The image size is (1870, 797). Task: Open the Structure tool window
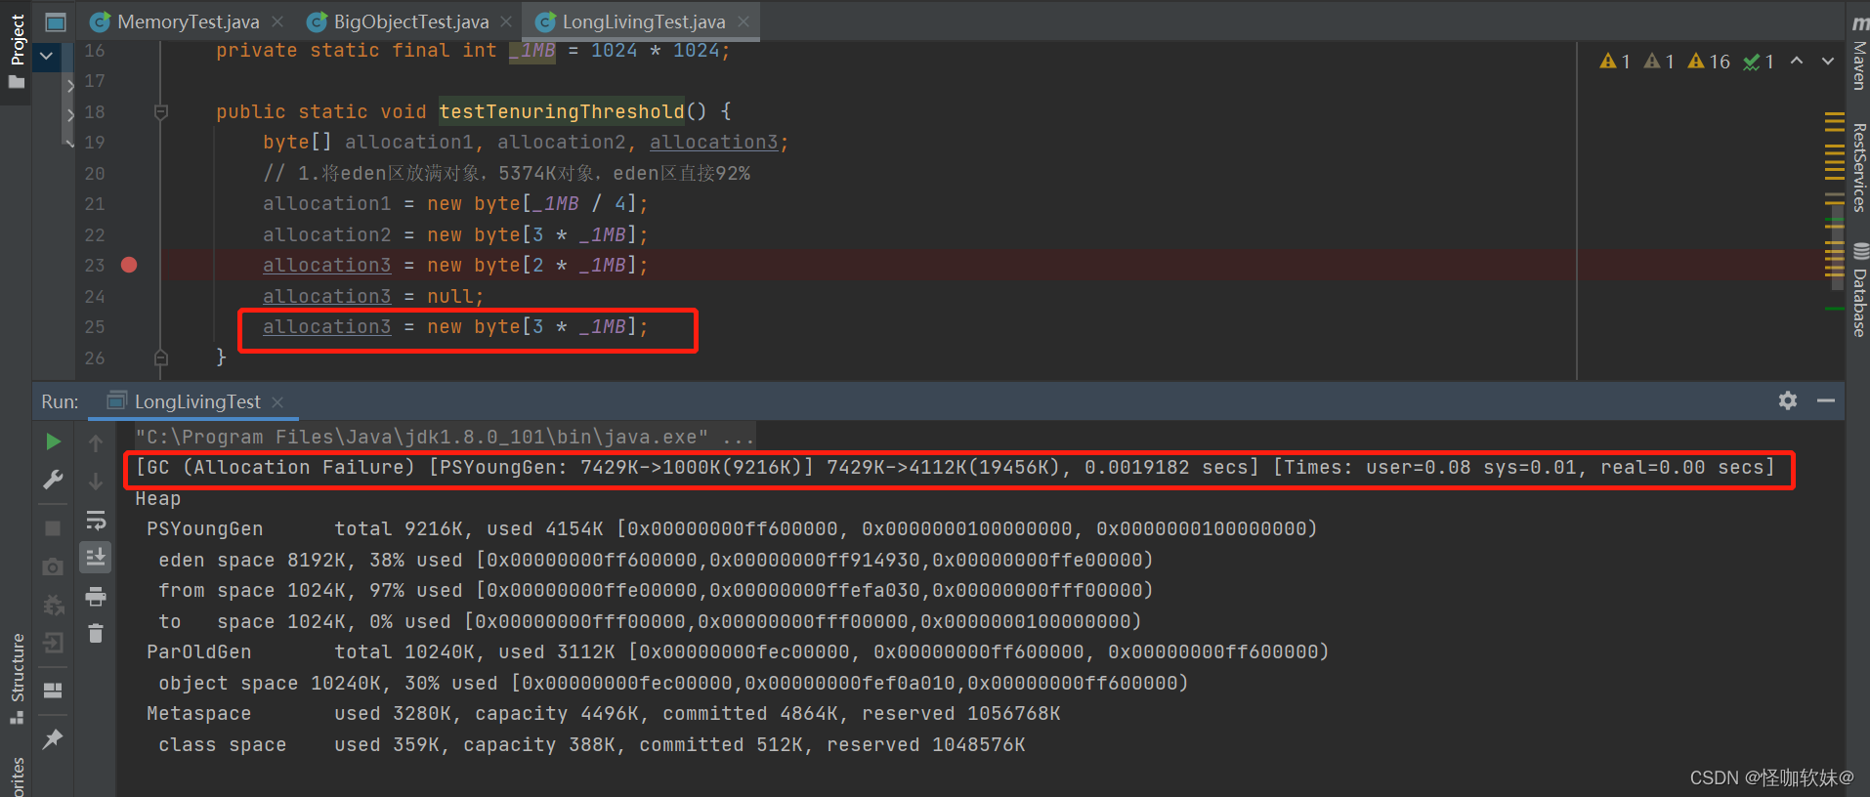17,679
